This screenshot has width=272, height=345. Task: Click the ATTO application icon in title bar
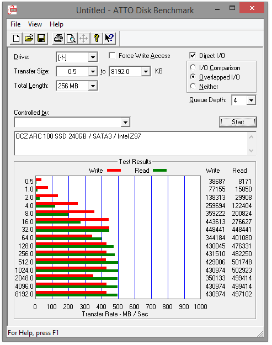click(12, 10)
